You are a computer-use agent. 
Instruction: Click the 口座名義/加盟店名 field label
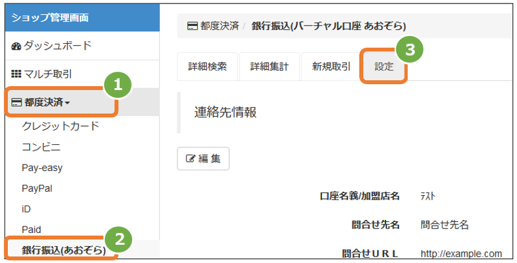pyautogui.click(x=359, y=196)
